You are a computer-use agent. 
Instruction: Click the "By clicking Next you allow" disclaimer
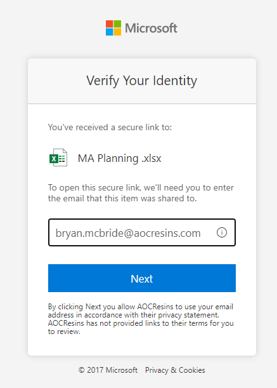tap(140, 311)
